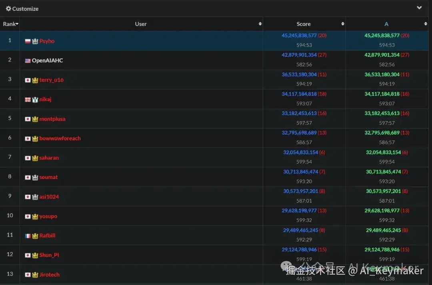
Task: Click Psyho's score value 45,245,838,577
Action: pyautogui.click(x=299, y=36)
